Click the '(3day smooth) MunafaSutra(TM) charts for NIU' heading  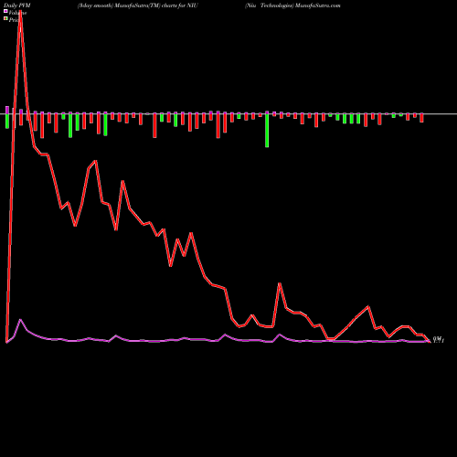tap(138, 5)
